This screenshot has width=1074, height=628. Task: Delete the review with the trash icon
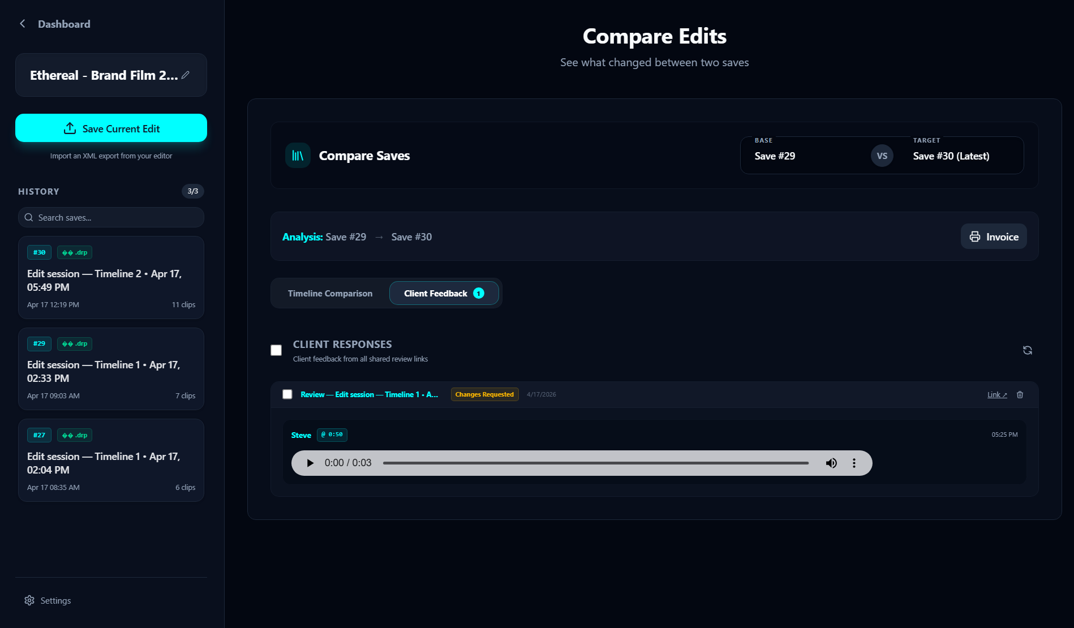1020,394
